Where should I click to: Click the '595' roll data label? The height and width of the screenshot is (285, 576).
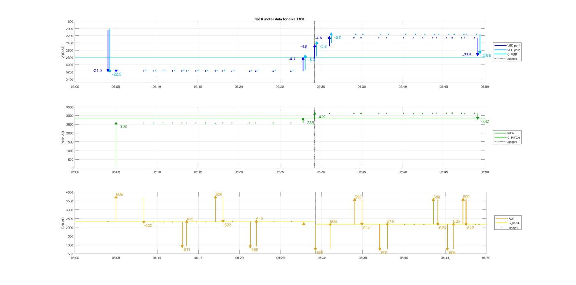[x=358, y=197]
